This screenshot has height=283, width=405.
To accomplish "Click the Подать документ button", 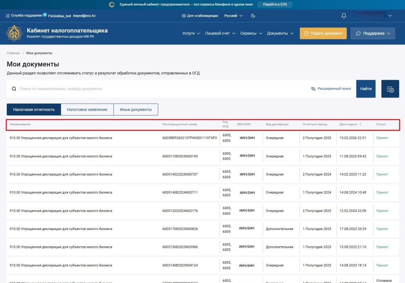I will click(323, 33).
